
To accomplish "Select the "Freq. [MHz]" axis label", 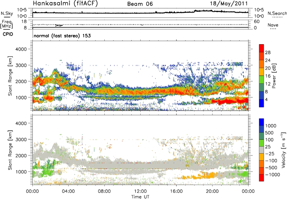I will [7, 24].
